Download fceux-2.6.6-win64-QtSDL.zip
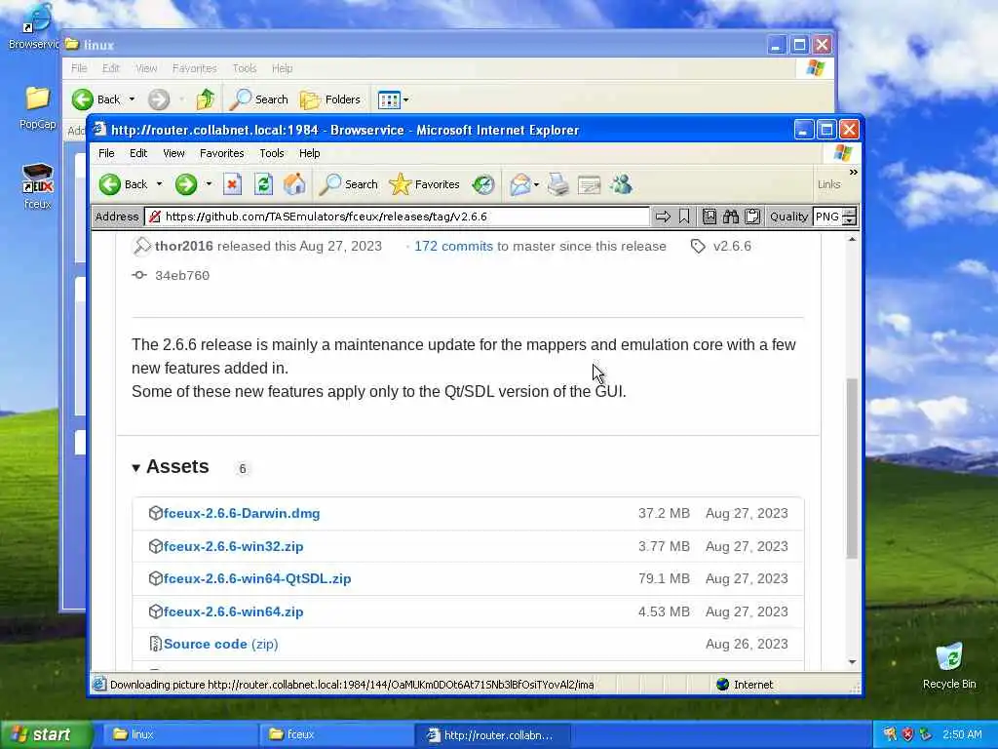Viewport: 998px width, 749px height. pyautogui.click(x=257, y=579)
